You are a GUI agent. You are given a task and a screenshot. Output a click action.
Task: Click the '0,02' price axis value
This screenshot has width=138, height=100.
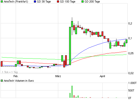tap(131, 73)
